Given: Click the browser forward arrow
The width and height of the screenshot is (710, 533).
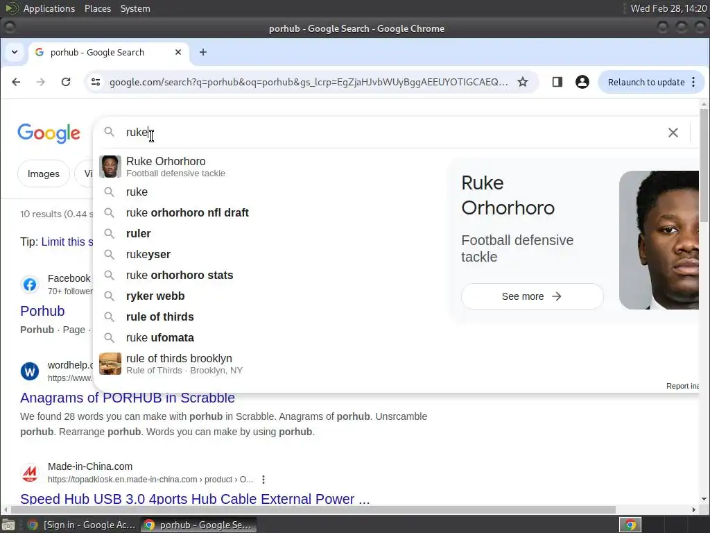Looking at the screenshot, I should click(x=41, y=82).
